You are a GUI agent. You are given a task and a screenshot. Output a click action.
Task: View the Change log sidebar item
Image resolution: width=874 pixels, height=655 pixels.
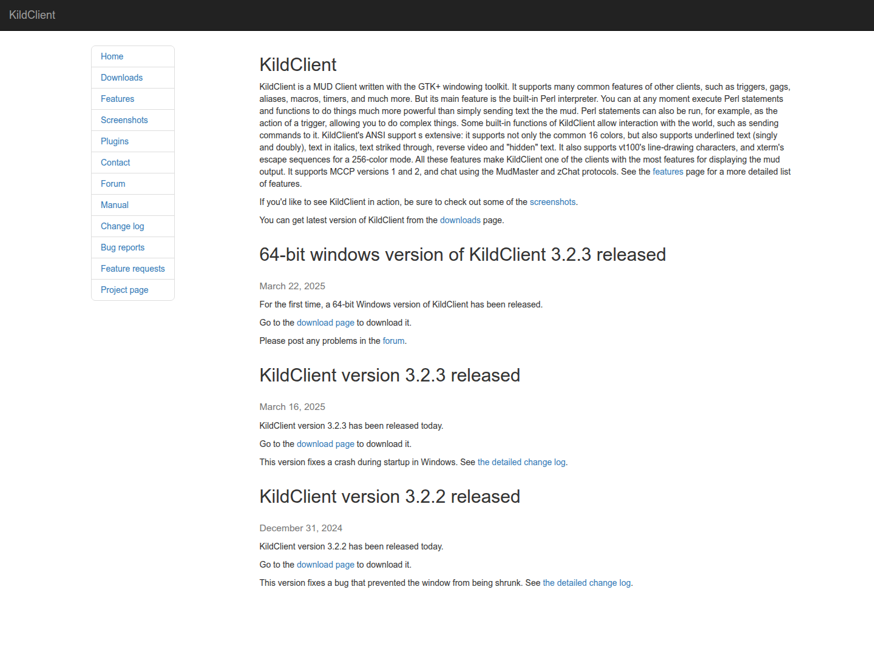point(133,226)
